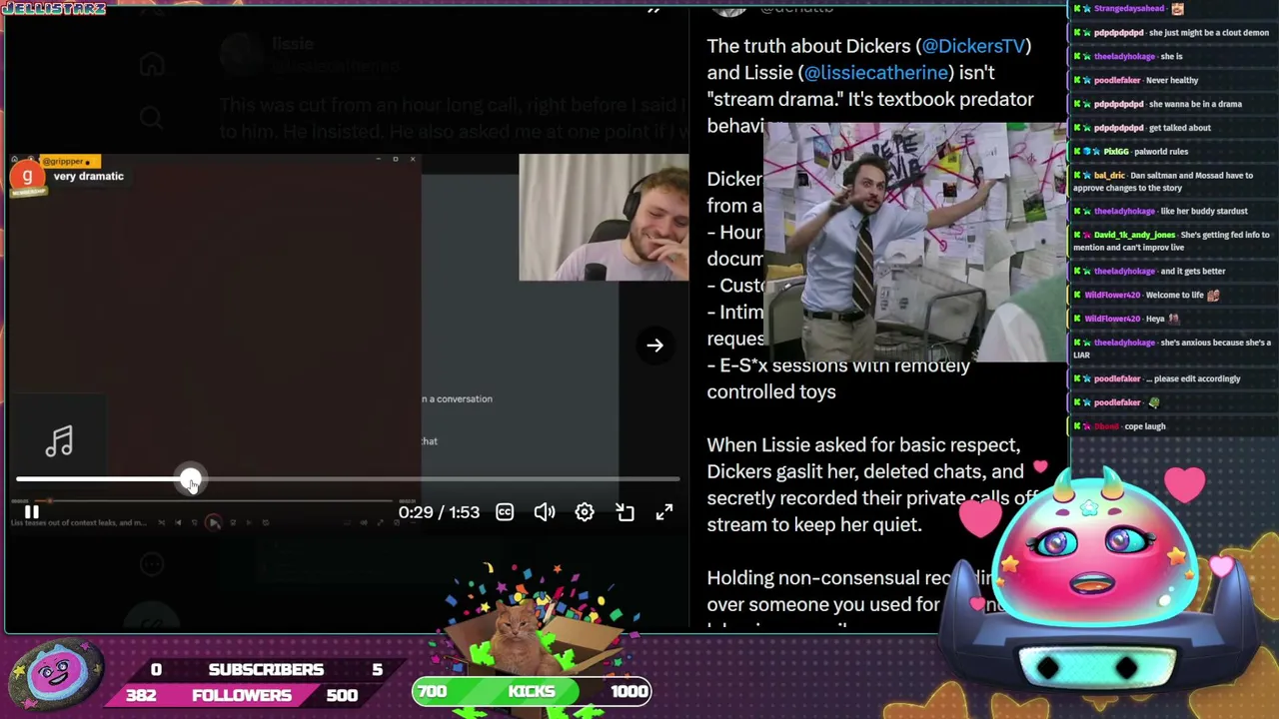Click tweet line 'controlled toys'

(x=771, y=392)
